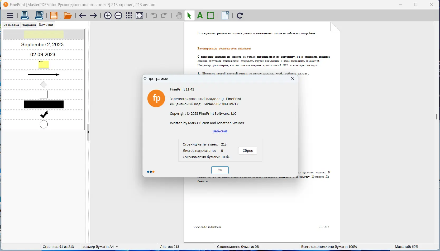This screenshot has height=251, width=440.
Task: Click the FinePrint icon in title bar
Action: [x=6, y=4]
